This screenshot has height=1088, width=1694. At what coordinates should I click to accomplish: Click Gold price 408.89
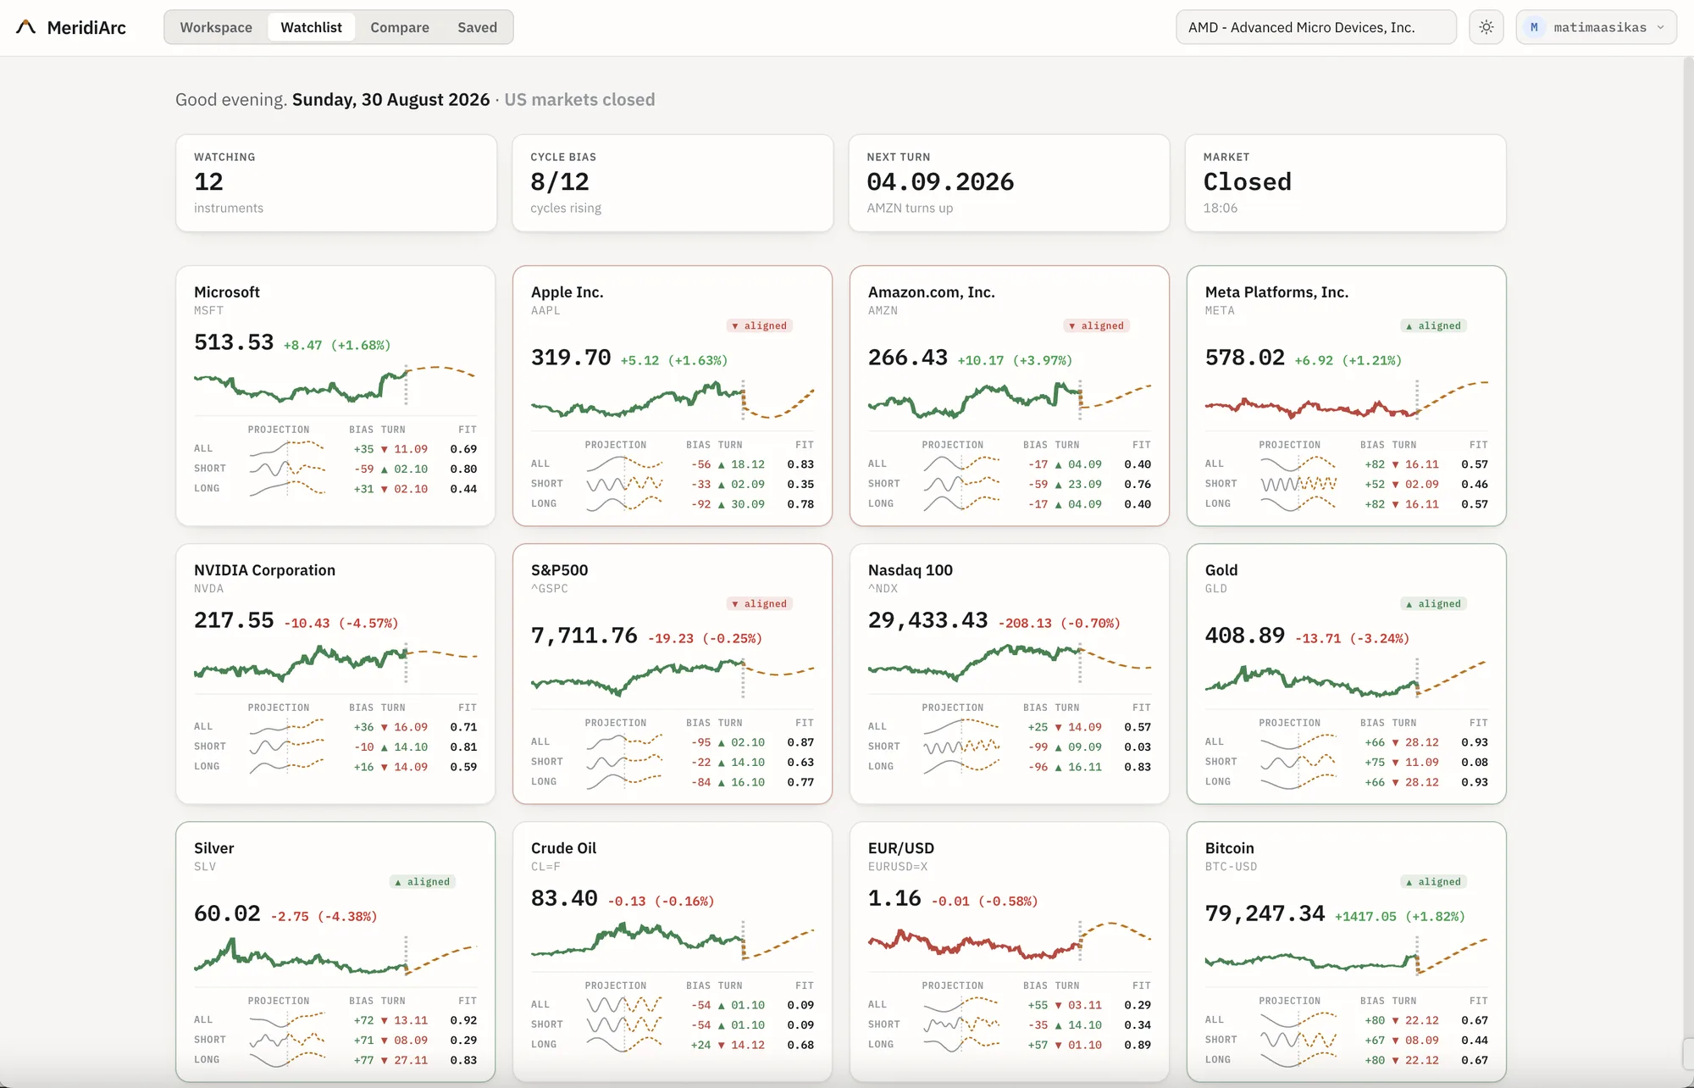[x=1245, y=636]
